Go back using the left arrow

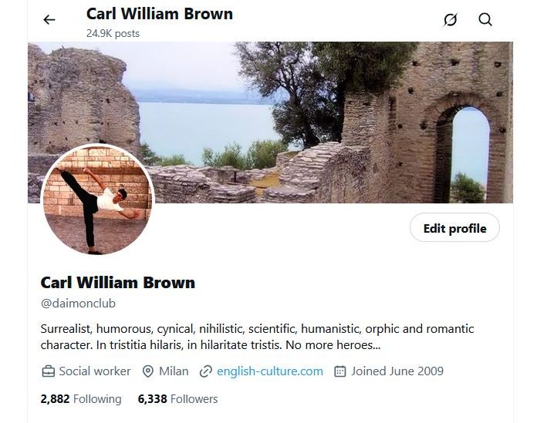49,20
